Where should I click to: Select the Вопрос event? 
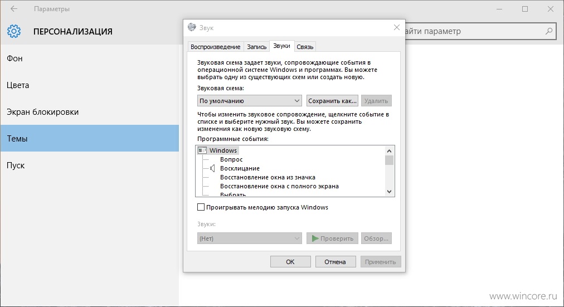231,159
